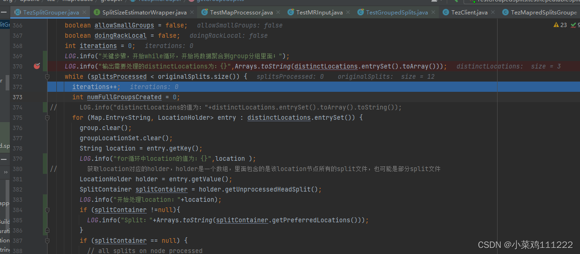Screen dimensions: 580x254
Task: Click 'numFullGroupsCreated' variable on line 373
Action: click(x=124, y=97)
